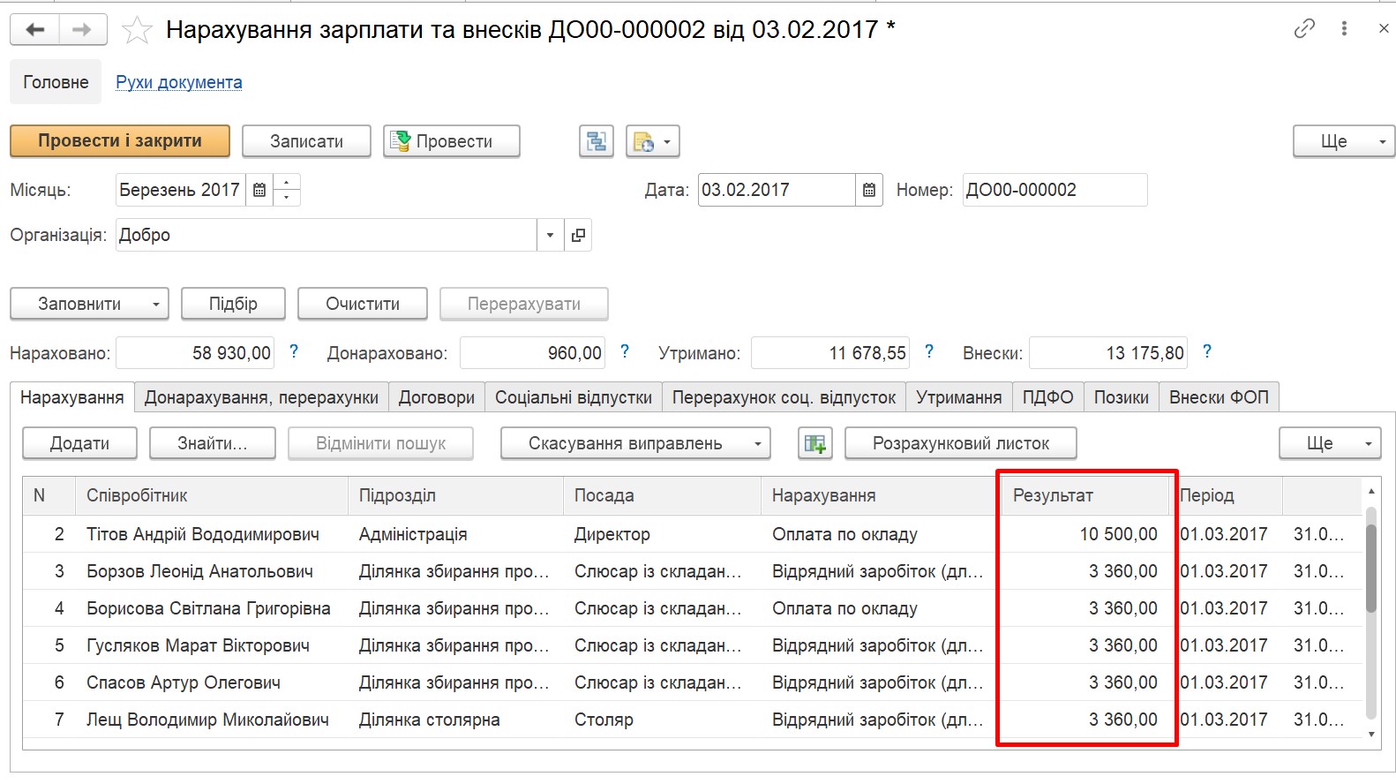The width and height of the screenshot is (1396, 784).
Task: Click the table scroll down arrow
Action: click(x=1371, y=735)
